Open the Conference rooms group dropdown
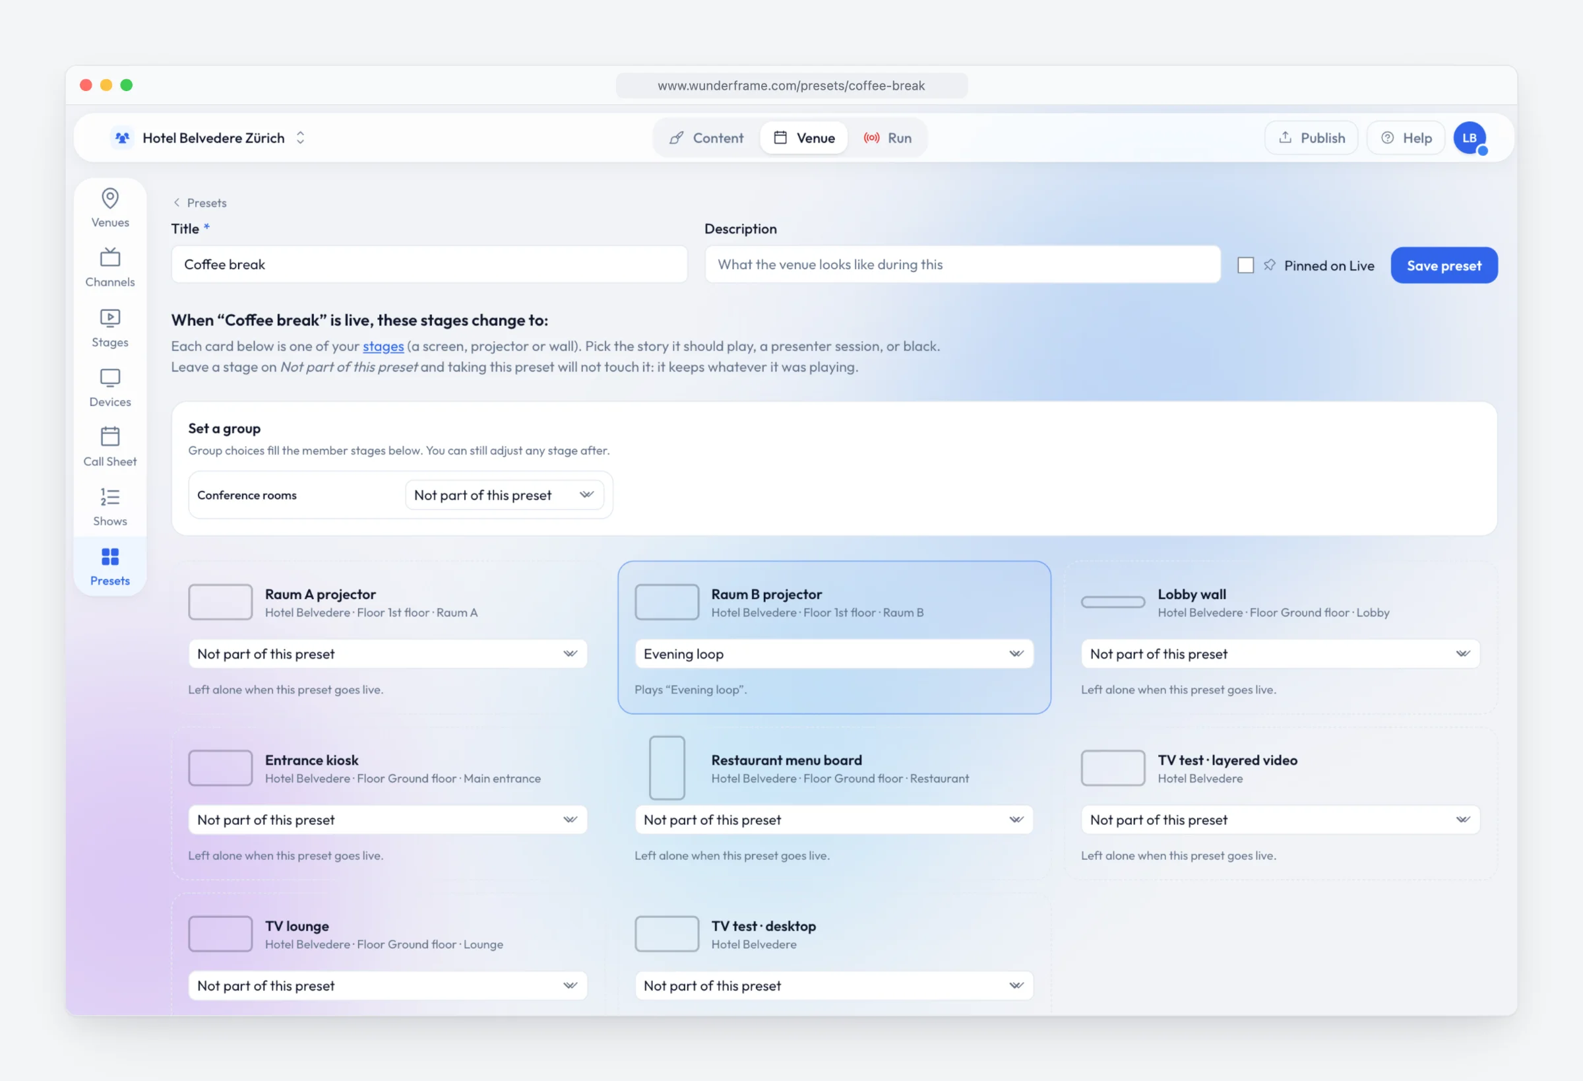The image size is (1583, 1081). tap(504, 496)
